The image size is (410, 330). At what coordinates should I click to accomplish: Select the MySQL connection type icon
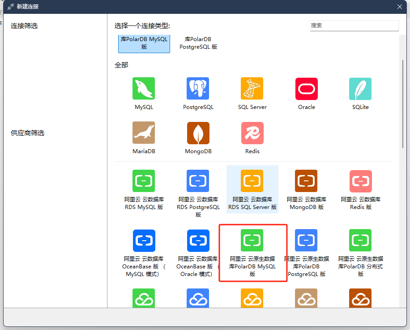point(144,88)
